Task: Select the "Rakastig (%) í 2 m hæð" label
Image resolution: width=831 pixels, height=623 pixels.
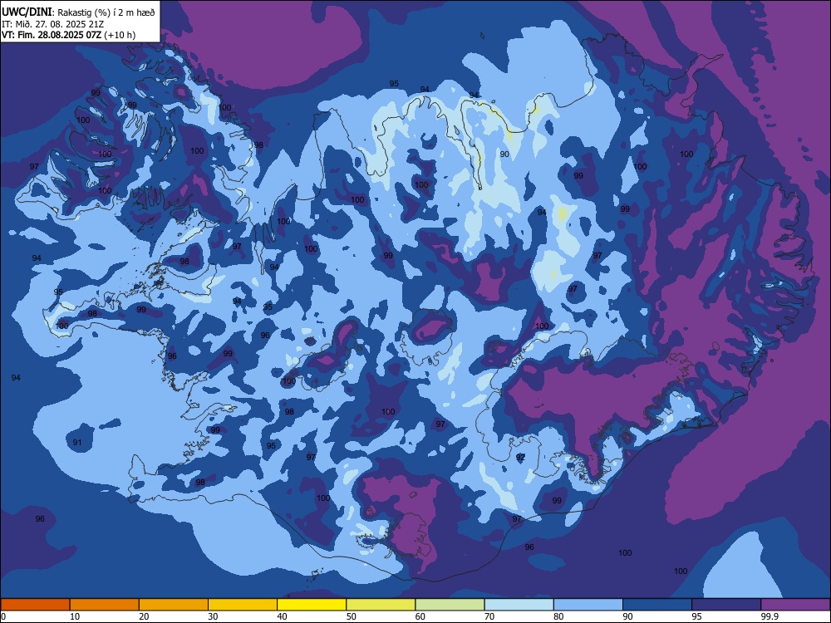Action: (106, 12)
